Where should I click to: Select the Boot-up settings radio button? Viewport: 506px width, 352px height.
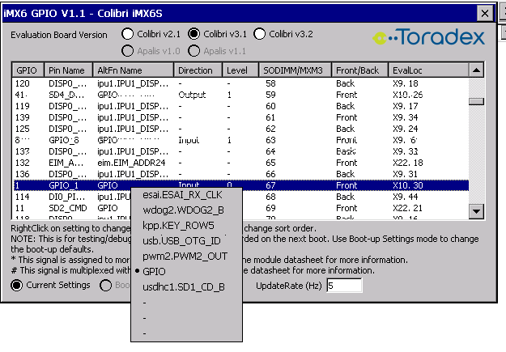click(105, 285)
